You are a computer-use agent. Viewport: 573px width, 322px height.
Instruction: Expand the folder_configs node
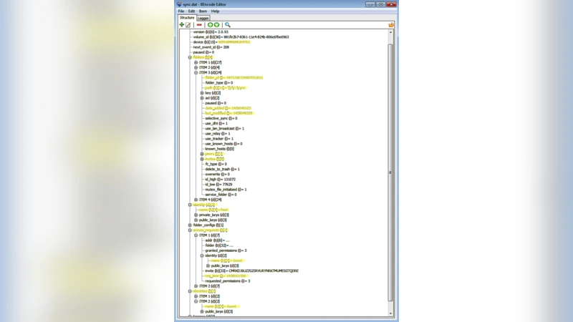pos(190,225)
